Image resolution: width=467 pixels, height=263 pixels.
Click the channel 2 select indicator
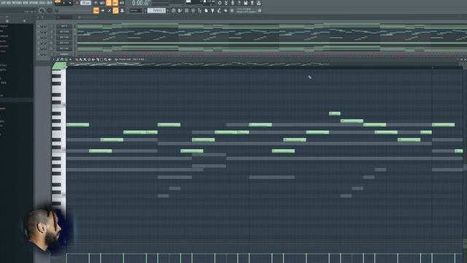74,31
